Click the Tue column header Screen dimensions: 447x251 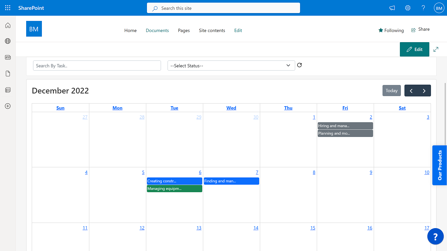click(x=174, y=108)
